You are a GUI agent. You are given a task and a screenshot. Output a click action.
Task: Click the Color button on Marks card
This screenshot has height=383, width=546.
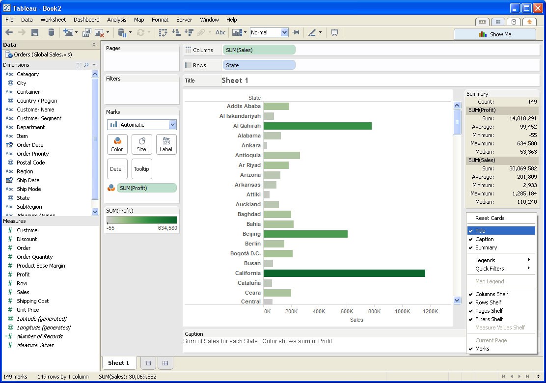pos(117,144)
